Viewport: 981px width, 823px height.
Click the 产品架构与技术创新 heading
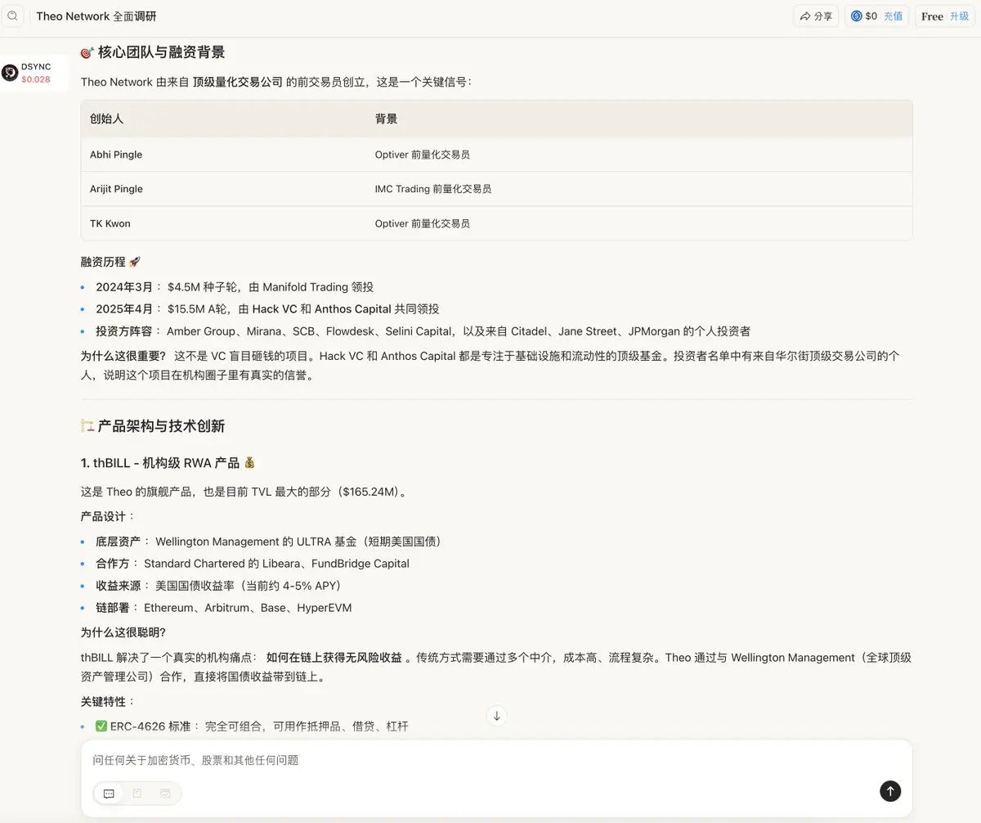click(x=153, y=426)
